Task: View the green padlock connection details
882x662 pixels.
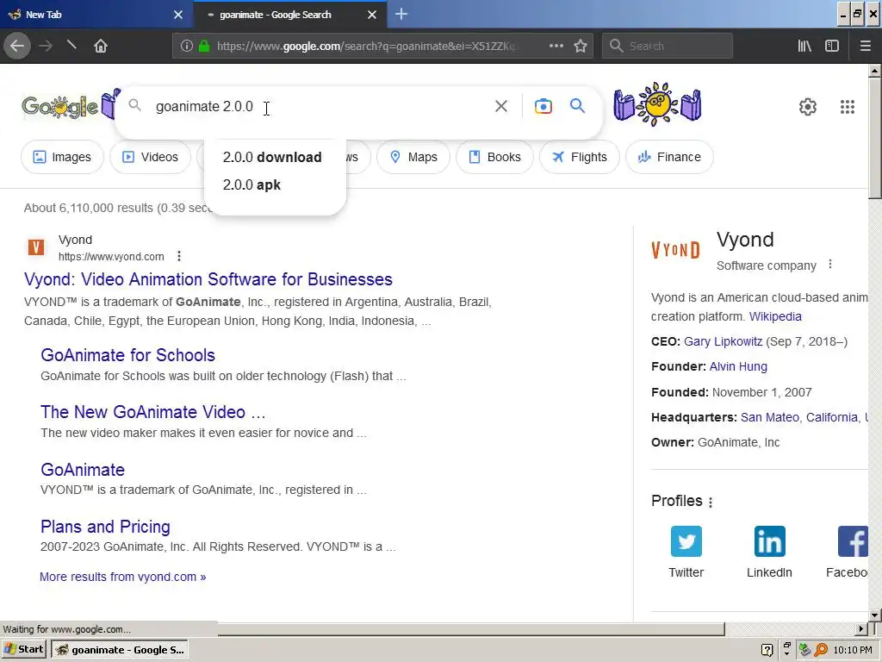Action: [x=204, y=46]
